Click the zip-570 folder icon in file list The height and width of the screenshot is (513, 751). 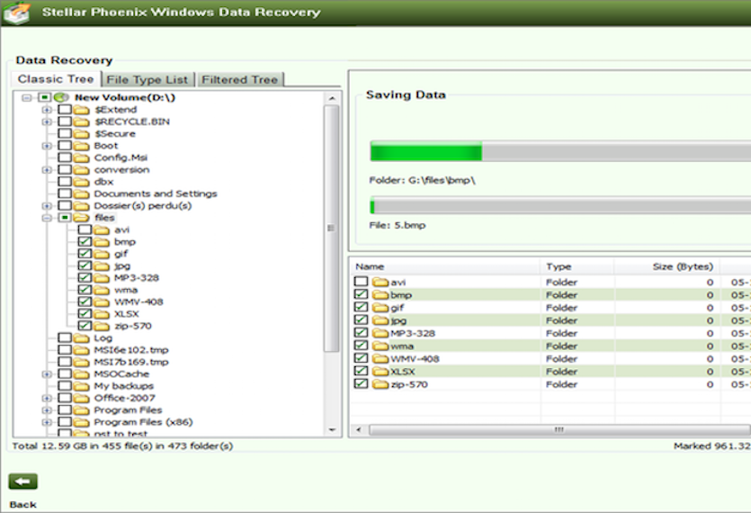(x=380, y=384)
